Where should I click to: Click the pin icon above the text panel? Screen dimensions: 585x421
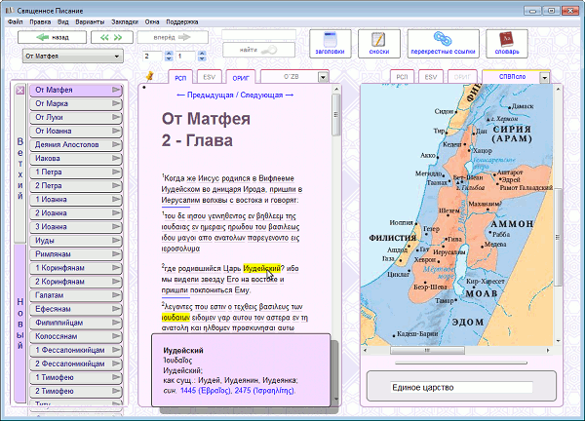tap(149, 75)
